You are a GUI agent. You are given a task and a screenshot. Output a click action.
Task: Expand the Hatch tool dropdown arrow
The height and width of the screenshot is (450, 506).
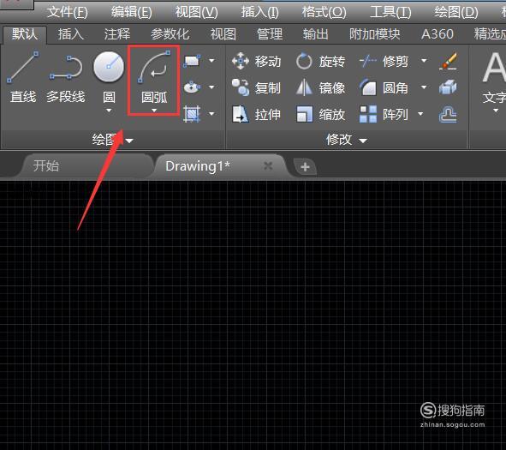click(211, 113)
